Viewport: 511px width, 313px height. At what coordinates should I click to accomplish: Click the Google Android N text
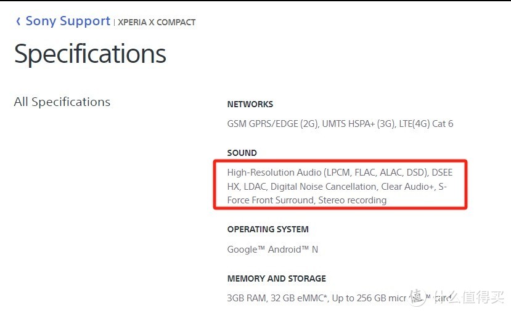(x=272, y=250)
